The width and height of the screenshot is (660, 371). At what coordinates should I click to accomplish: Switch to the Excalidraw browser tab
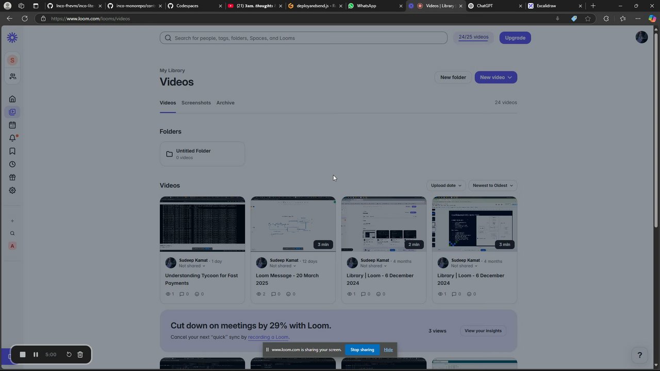point(555,6)
